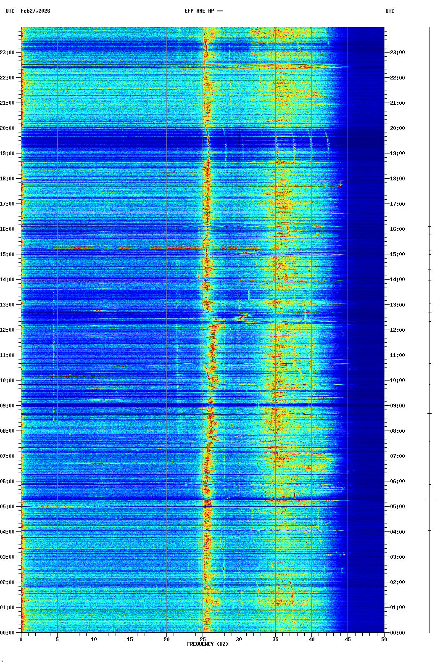Click the wide event tick just above 05:00 on far-right trace
The width and height of the screenshot is (448, 666).
coord(430,501)
